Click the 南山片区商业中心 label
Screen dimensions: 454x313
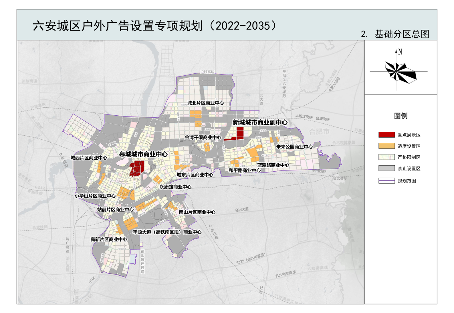coord(197,212)
